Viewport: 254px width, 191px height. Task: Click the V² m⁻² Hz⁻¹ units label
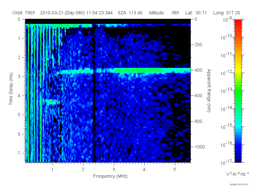237,174
